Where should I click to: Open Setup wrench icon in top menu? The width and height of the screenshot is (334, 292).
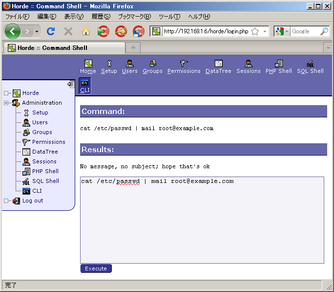tap(109, 64)
